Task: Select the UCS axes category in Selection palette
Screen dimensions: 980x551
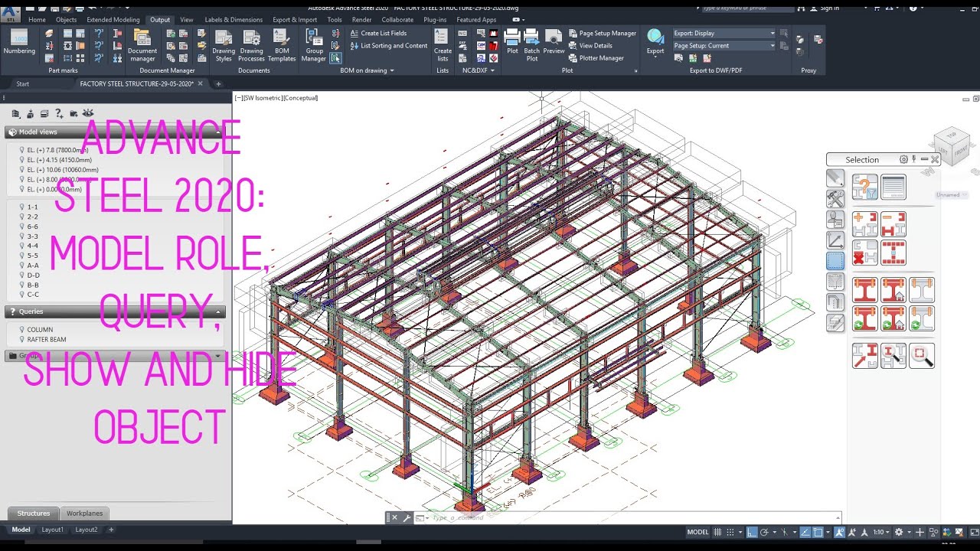Action: 835,240
